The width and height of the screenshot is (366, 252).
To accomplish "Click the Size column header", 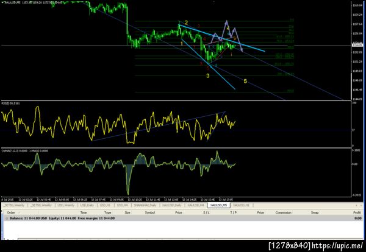I will (x=127, y=212).
